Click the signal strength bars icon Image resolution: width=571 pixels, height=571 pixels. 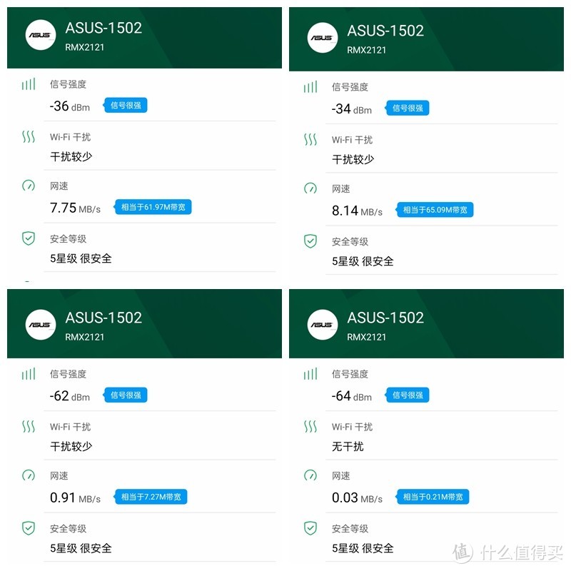click(28, 84)
